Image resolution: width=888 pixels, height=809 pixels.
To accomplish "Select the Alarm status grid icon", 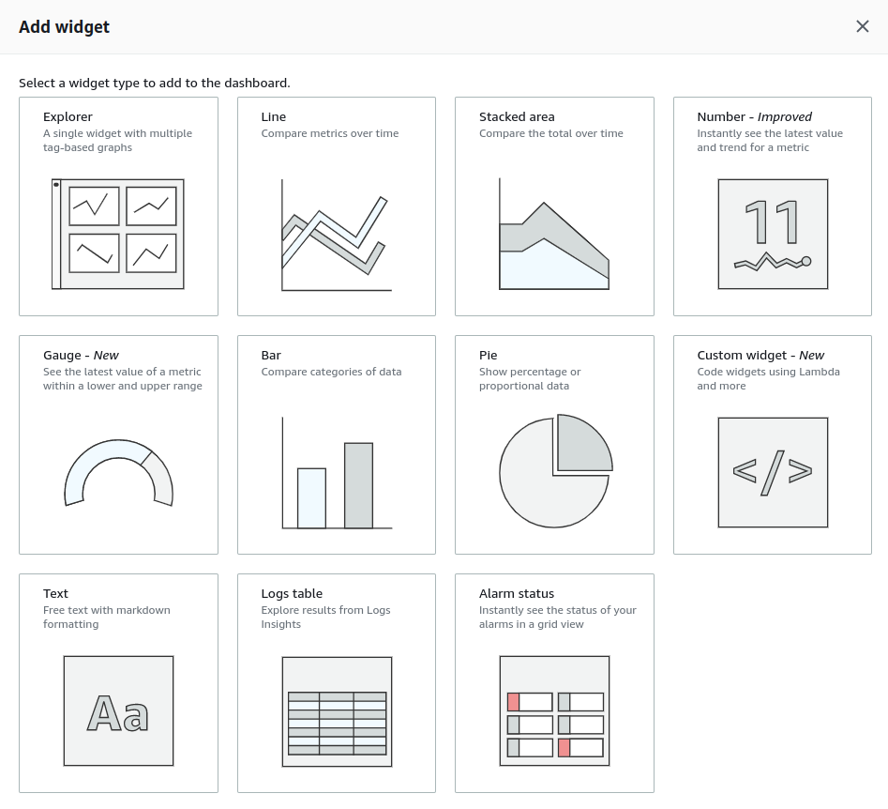I will [x=554, y=710].
